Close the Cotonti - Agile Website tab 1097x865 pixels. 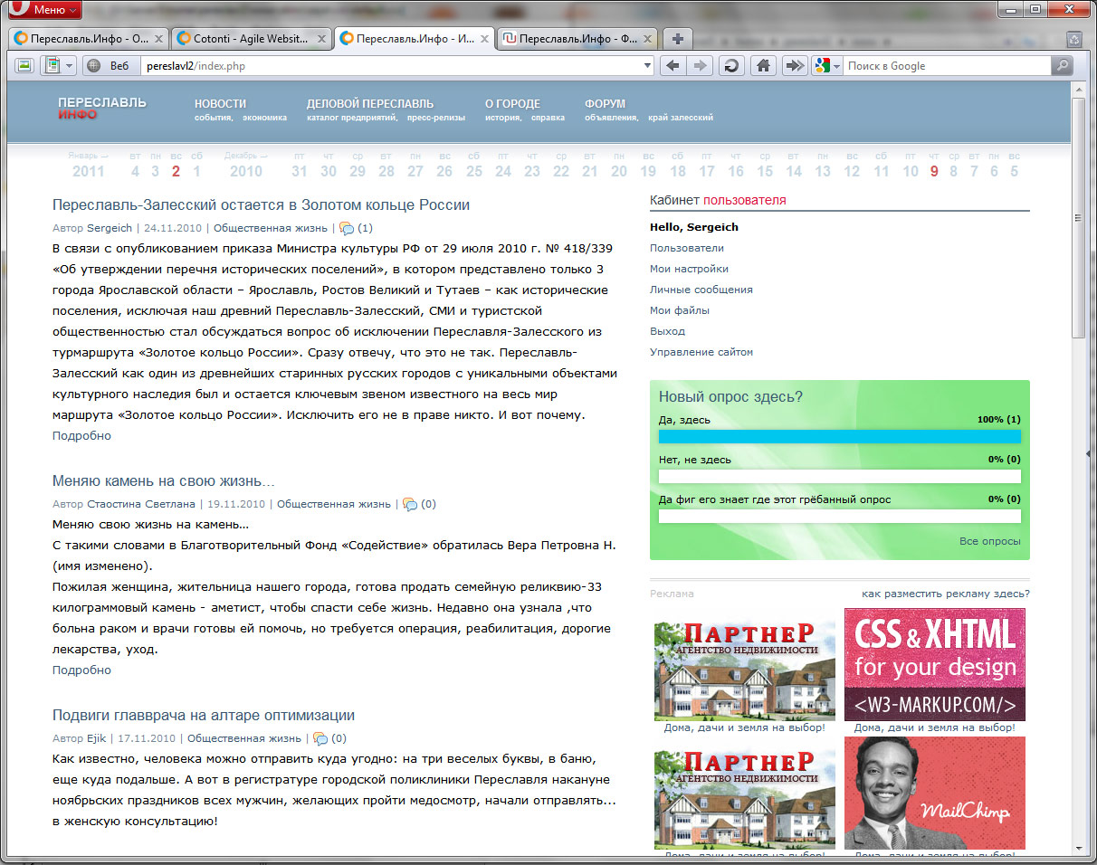pyautogui.click(x=321, y=39)
